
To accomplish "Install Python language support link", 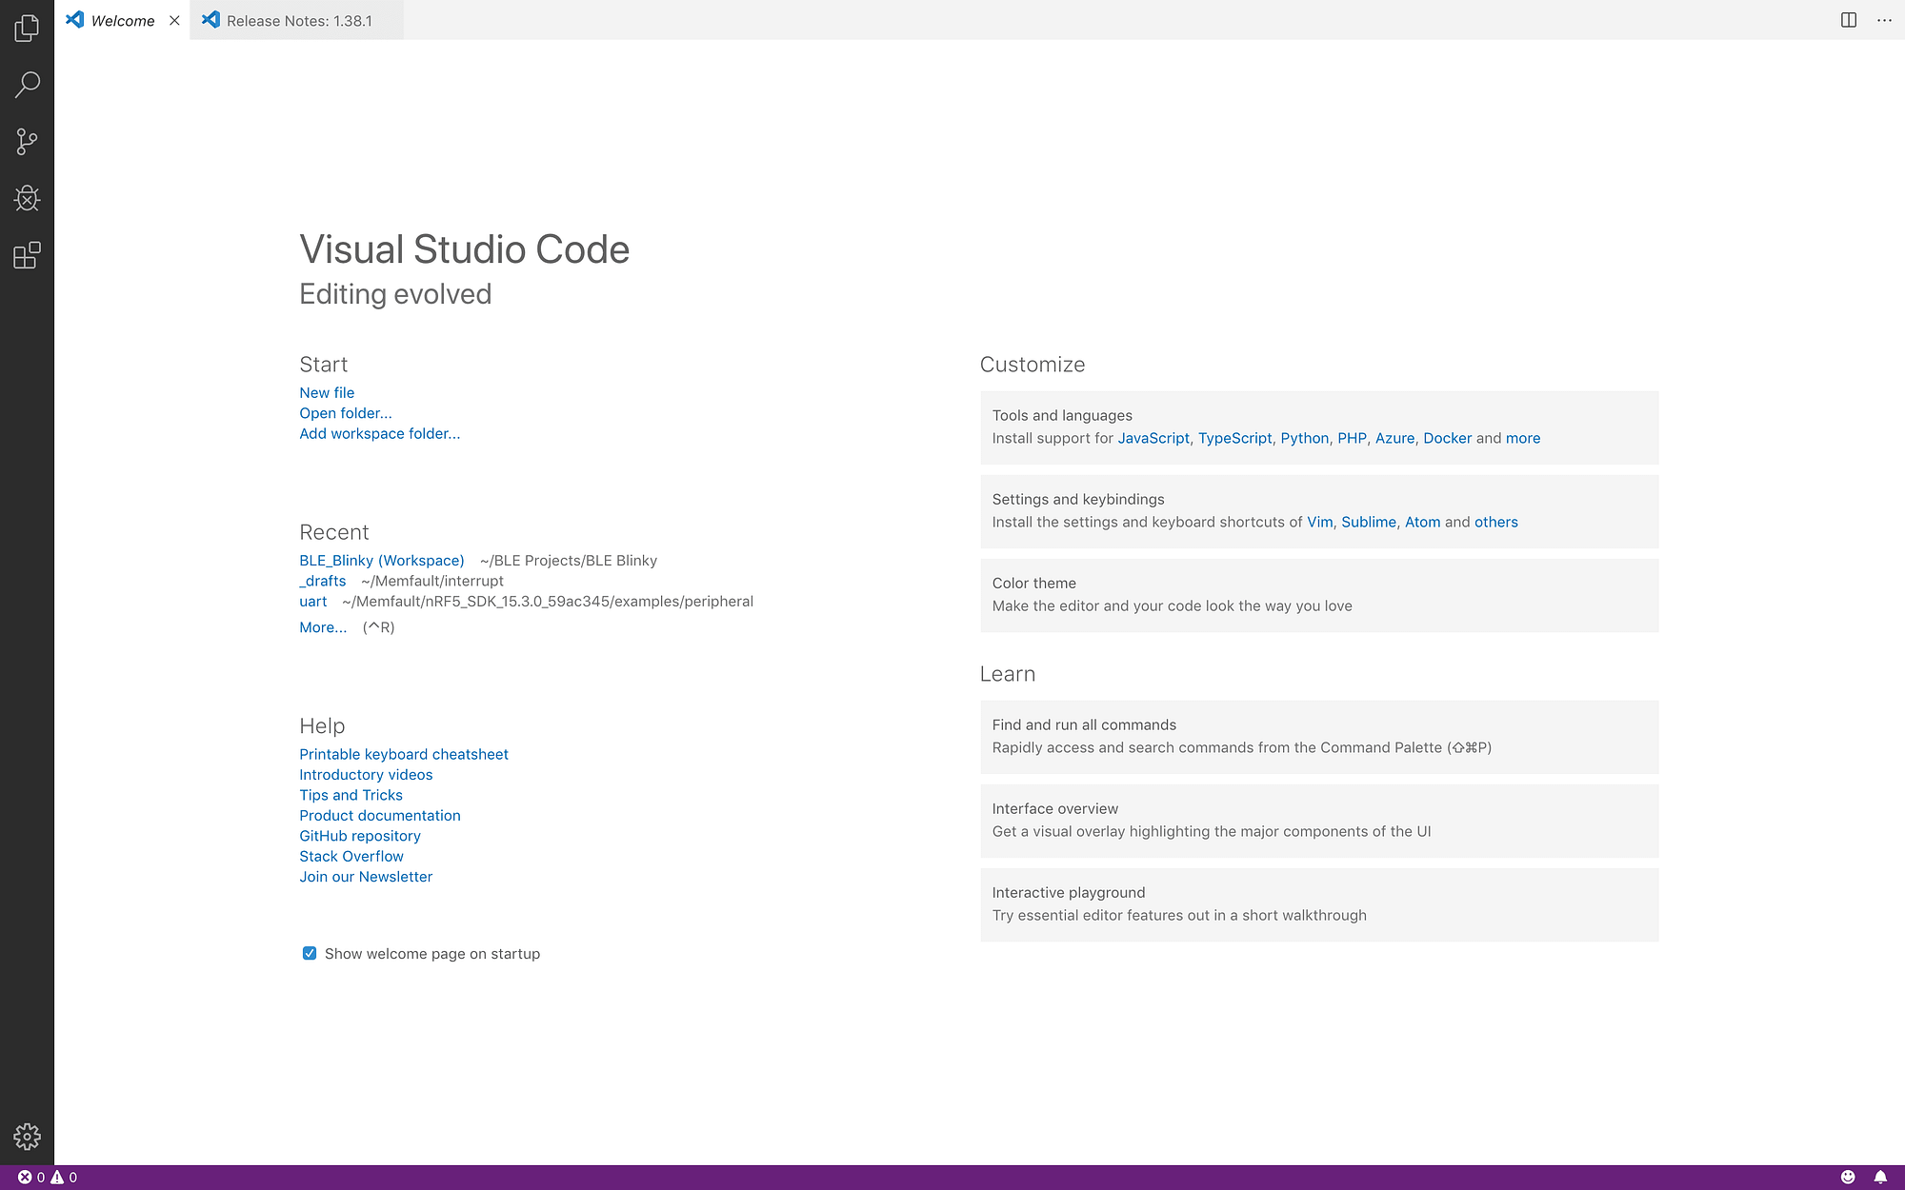I will click(x=1304, y=438).
